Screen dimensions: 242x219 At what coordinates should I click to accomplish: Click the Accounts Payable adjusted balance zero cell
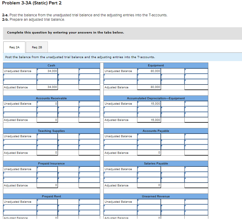[149, 153]
